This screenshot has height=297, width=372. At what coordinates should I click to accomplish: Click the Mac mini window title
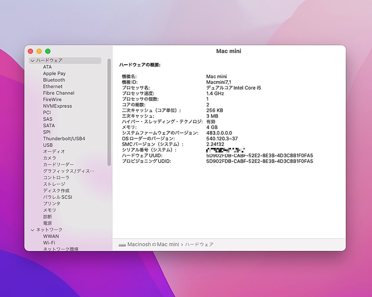tap(229, 51)
